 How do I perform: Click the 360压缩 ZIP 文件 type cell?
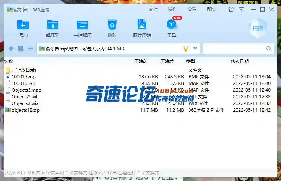(206, 110)
